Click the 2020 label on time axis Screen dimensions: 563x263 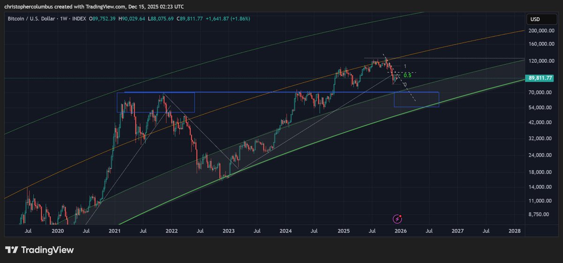tap(57, 231)
